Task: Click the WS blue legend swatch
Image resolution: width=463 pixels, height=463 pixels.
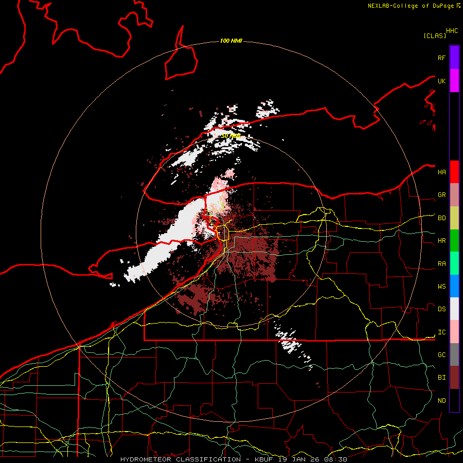Action: [454, 286]
